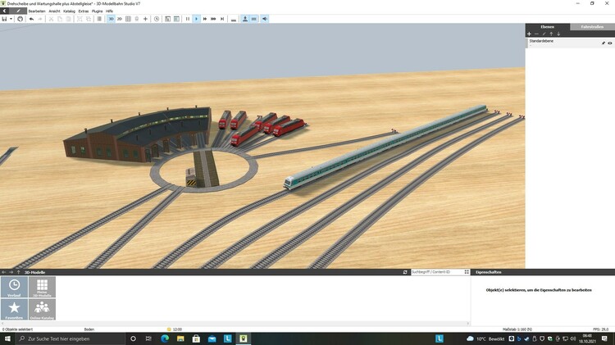
Task: Open the event management window icon
Action: click(168, 19)
